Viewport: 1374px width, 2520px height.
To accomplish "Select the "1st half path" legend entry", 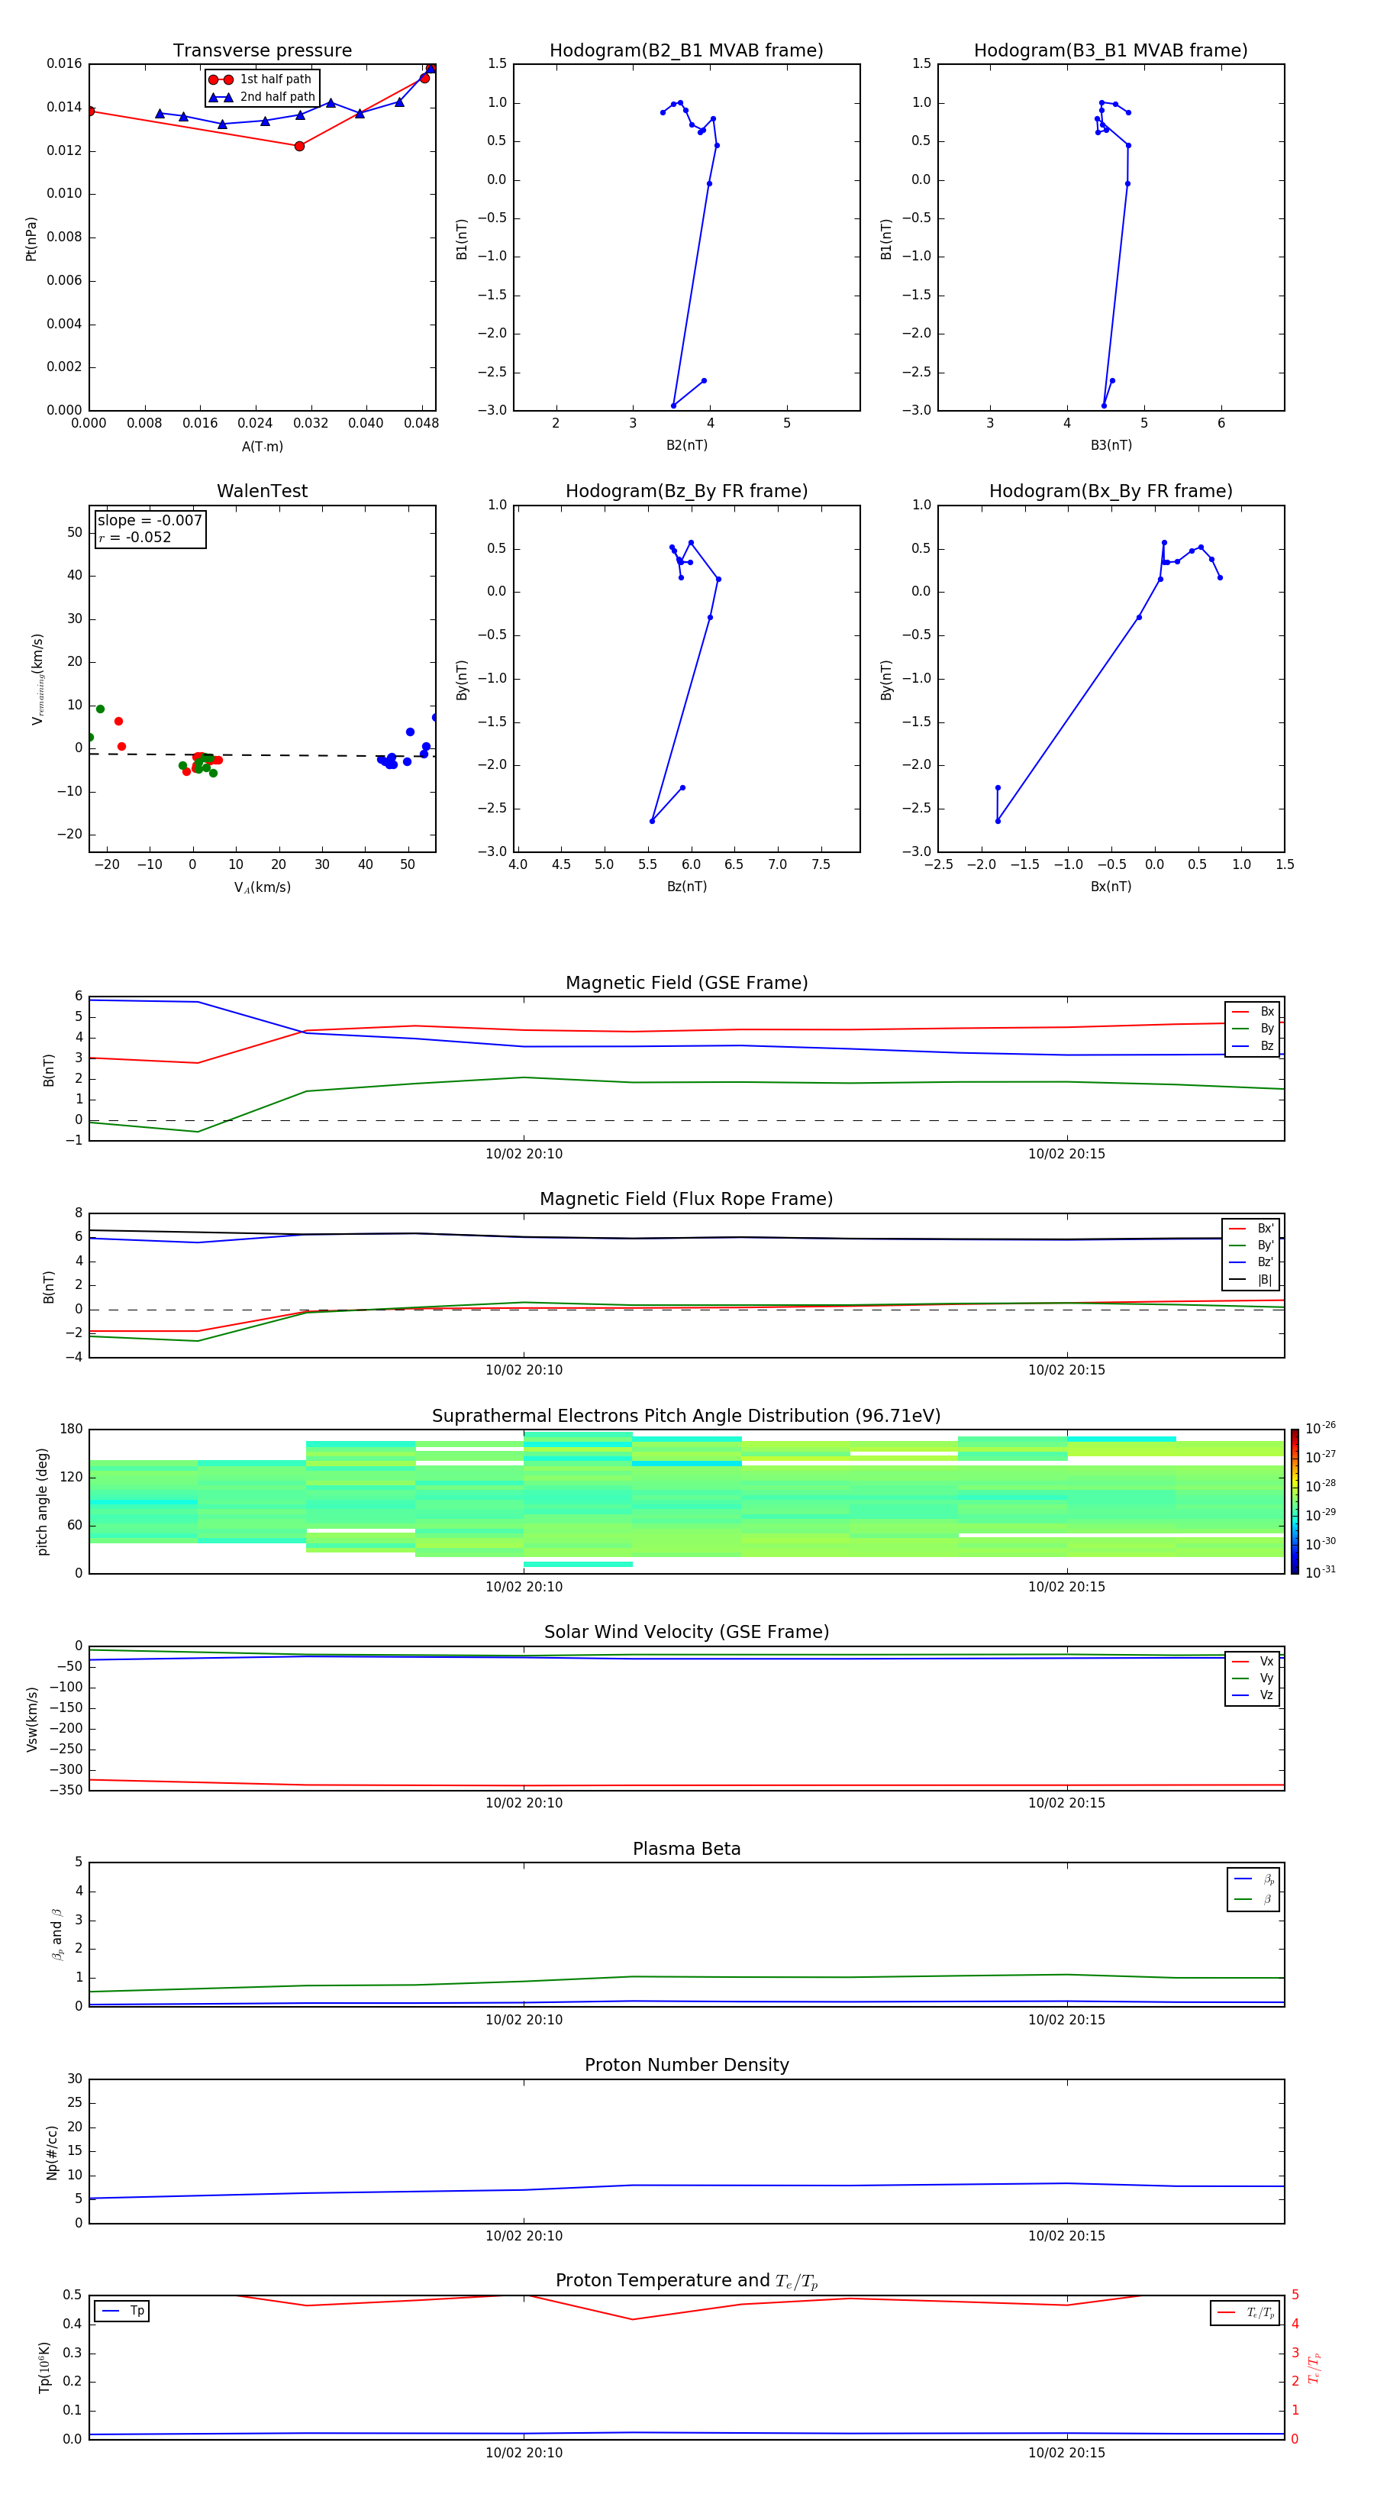I will (260, 79).
